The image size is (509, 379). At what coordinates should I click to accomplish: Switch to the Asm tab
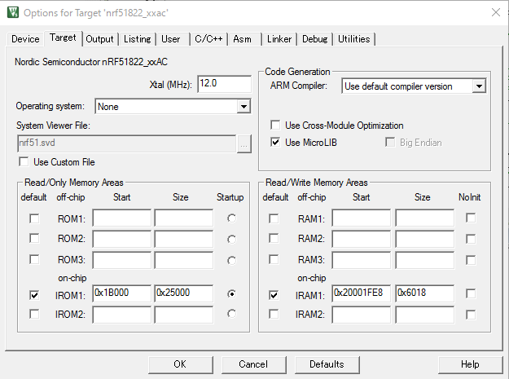(242, 39)
